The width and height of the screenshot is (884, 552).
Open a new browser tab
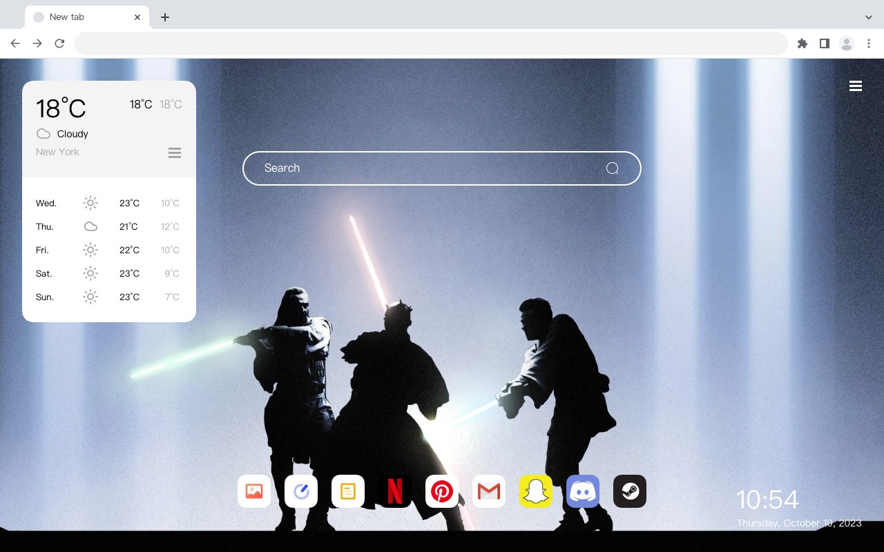tap(164, 17)
